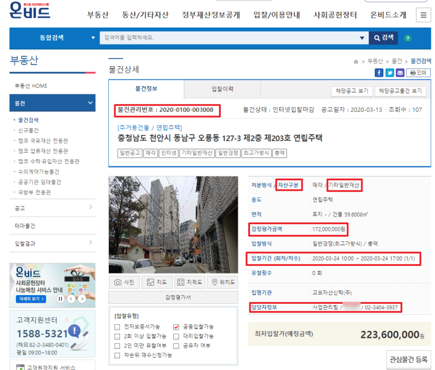Click the 인쇄 print button
Screen dimensions: 435x370
pos(419,73)
